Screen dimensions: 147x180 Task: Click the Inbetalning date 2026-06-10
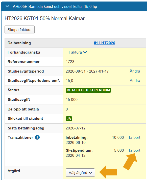76,143
